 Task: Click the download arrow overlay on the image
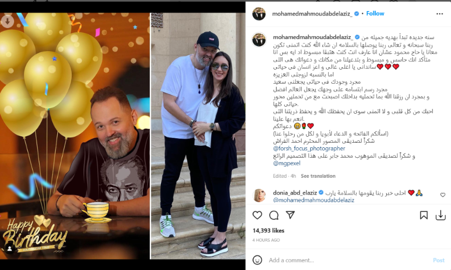click(7, 21)
